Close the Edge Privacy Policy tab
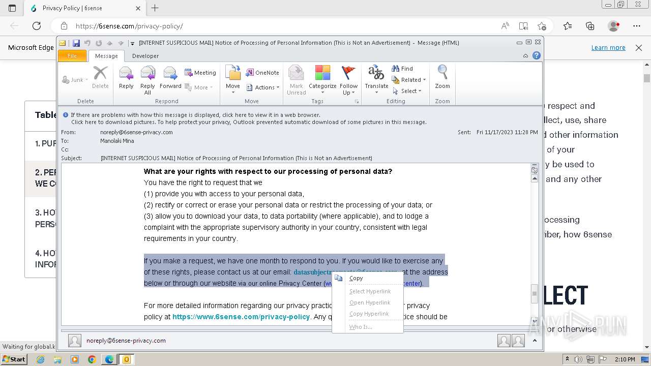The width and height of the screenshot is (651, 366). [x=138, y=8]
